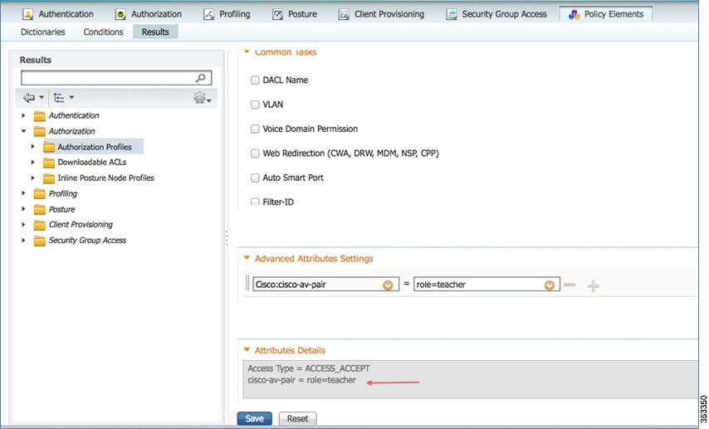Open the role=teacher value dropdown
The image size is (709, 429).
tap(549, 285)
